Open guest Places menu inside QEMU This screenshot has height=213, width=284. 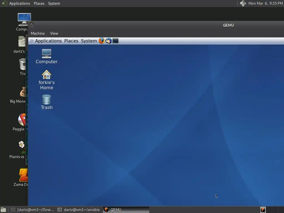(x=71, y=41)
